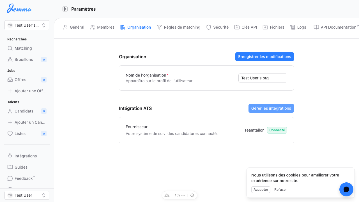Edit the Nom de l'organisation field
Image resolution: width=359 pixels, height=202 pixels.
263,78
